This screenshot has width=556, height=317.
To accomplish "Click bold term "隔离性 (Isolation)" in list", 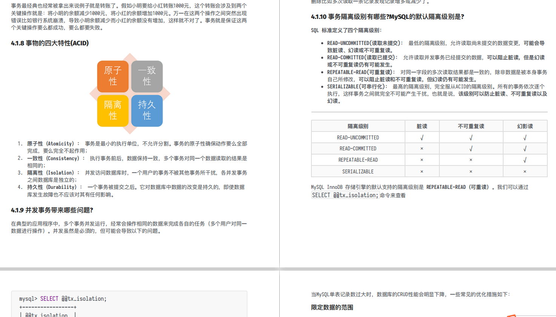I will (x=51, y=173).
